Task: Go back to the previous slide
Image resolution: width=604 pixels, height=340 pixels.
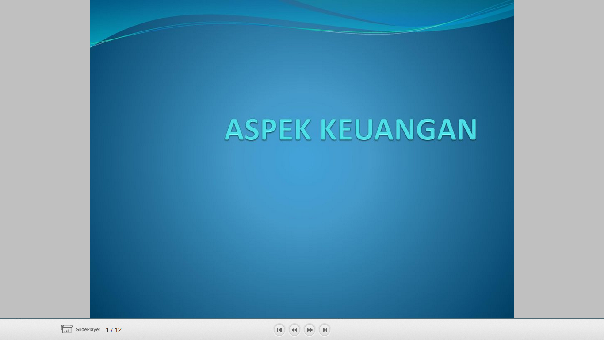Action: point(294,330)
